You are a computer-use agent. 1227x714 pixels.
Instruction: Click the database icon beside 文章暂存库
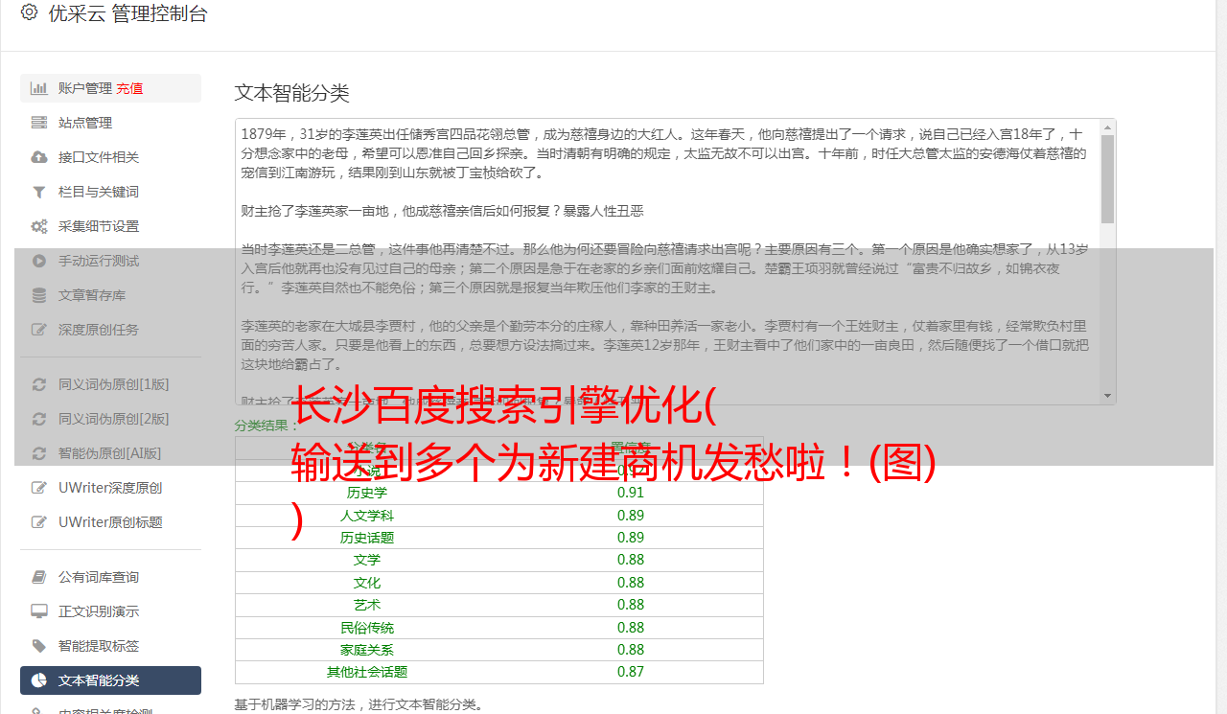coord(39,295)
